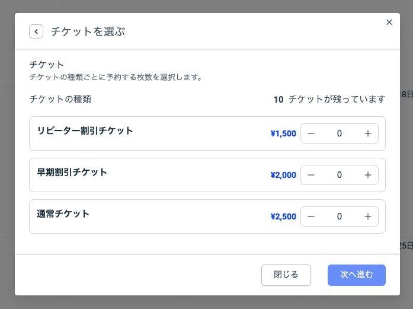
Task: Click the ¥2,000 price label
Action: point(283,175)
